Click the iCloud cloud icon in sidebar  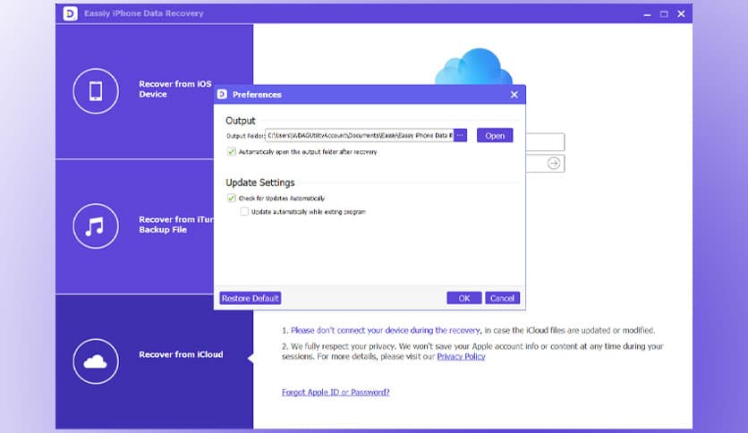[x=96, y=361]
